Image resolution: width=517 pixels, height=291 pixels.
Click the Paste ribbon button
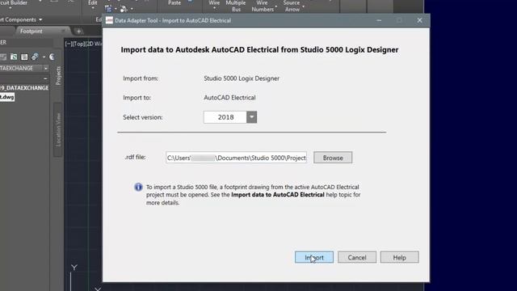pos(174,3)
